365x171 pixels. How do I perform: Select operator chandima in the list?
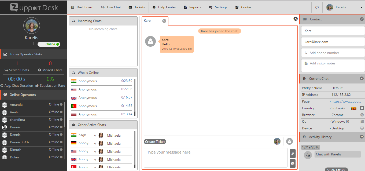pyautogui.click(x=32, y=120)
